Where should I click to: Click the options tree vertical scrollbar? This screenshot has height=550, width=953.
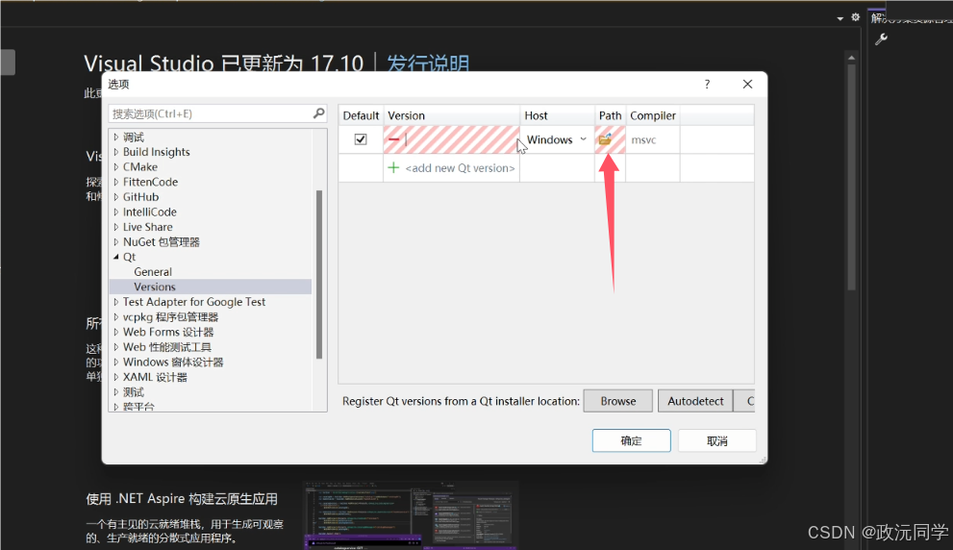click(x=319, y=274)
